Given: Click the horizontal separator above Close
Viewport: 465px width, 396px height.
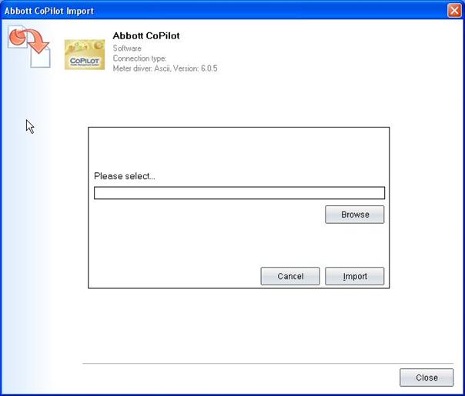Looking at the screenshot, I should coord(262,363).
